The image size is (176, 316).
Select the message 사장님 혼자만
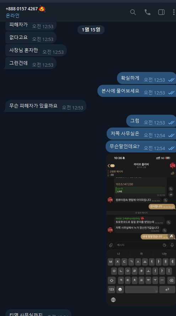36,50
